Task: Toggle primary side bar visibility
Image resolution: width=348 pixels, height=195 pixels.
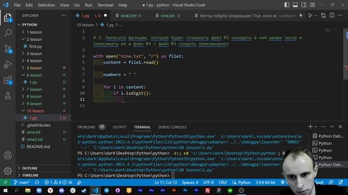Action: pyautogui.click(x=287, y=5)
